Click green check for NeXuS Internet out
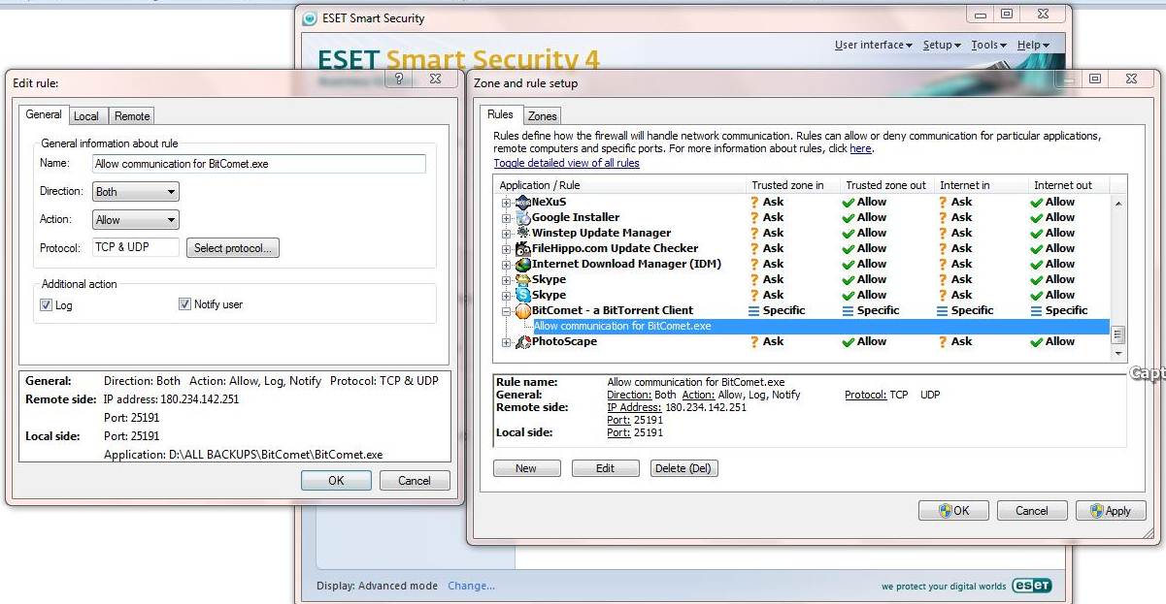 point(1036,202)
